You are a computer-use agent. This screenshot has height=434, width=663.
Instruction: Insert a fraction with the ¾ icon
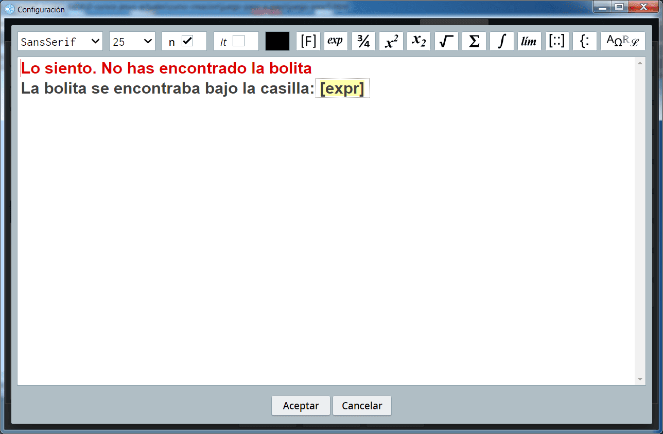coord(363,42)
